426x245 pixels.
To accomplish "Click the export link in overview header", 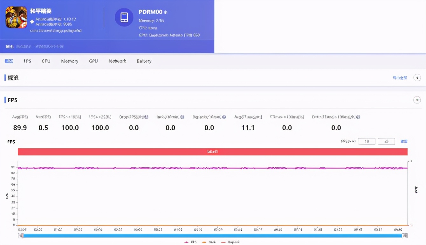I will pos(400,78).
